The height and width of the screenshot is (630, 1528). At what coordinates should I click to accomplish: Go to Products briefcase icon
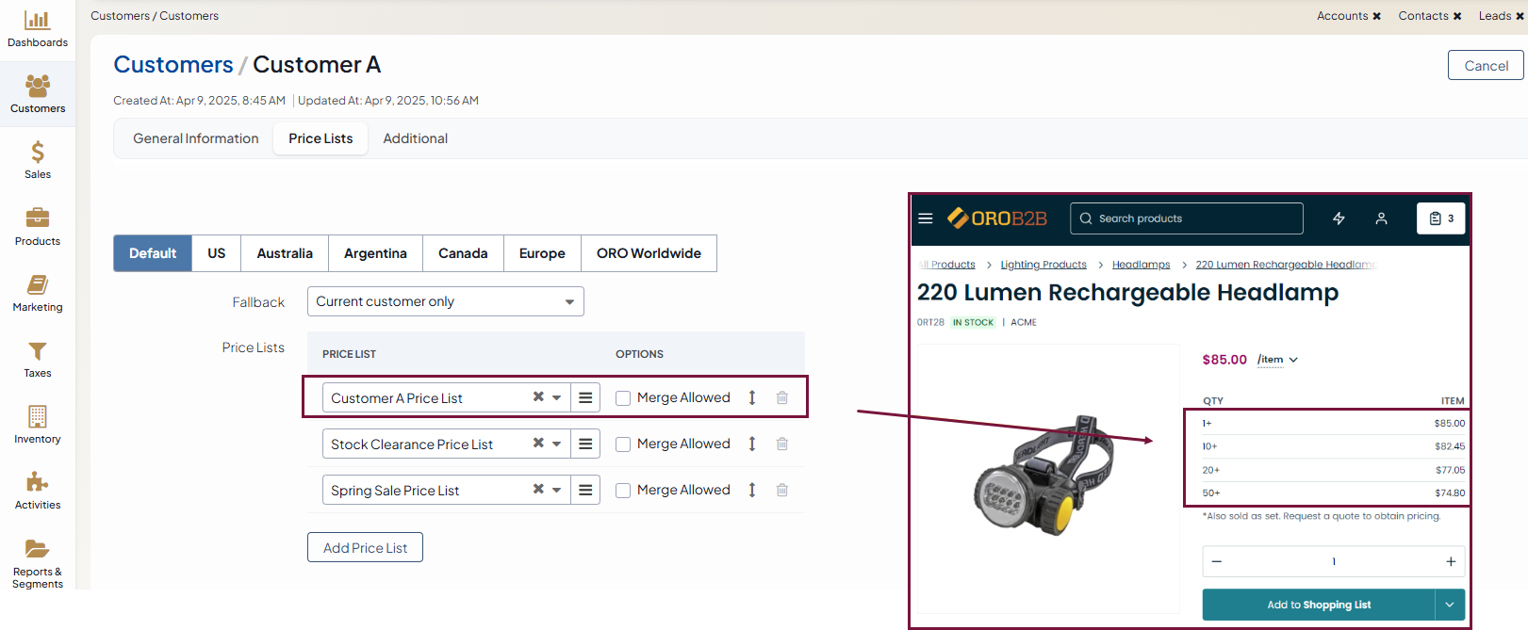pyautogui.click(x=38, y=226)
